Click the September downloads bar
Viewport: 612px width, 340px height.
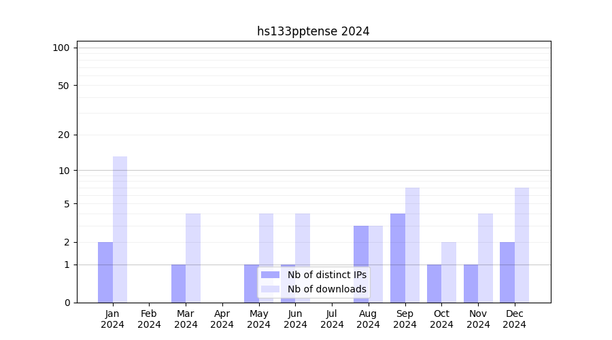(412, 245)
